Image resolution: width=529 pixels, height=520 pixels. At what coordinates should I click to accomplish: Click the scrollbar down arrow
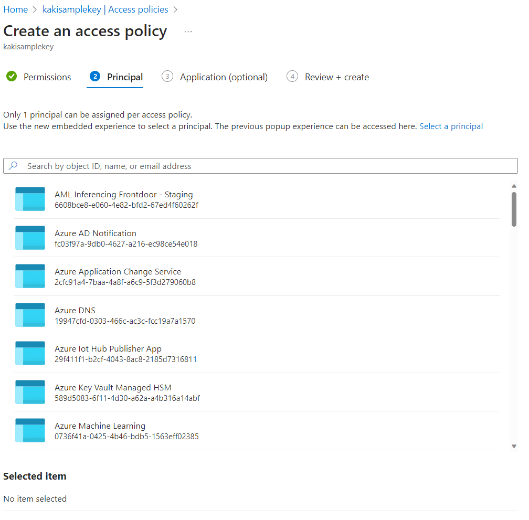[514, 446]
